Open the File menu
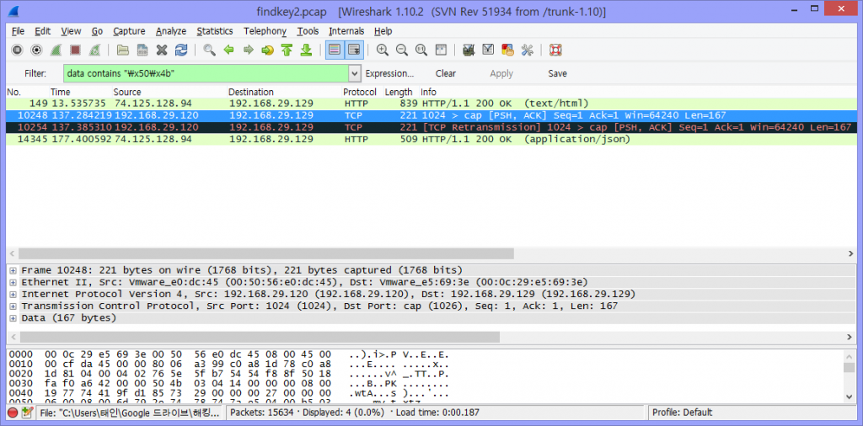The width and height of the screenshot is (863, 426). point(19,31)
